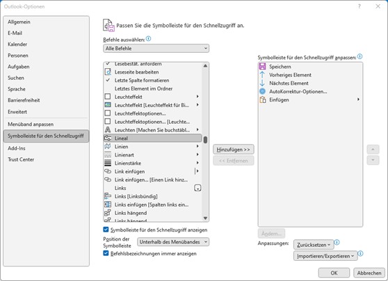This screenshot has width=388, height=281.
Task: Open the Alle Befehle dropdown
Action: 156,48
